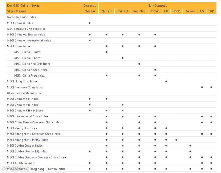Click the SGP dot in MSCI Overseas China Index row

pyautogui.click(x=211, y=87)
